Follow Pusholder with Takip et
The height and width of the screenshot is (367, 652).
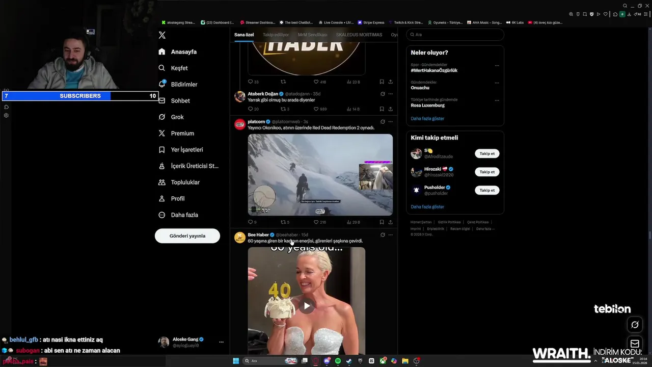[x=487, y=190]
